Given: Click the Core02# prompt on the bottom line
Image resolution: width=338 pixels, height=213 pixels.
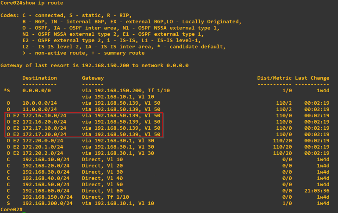Looking at the screenshot, I should pos(12,210).
